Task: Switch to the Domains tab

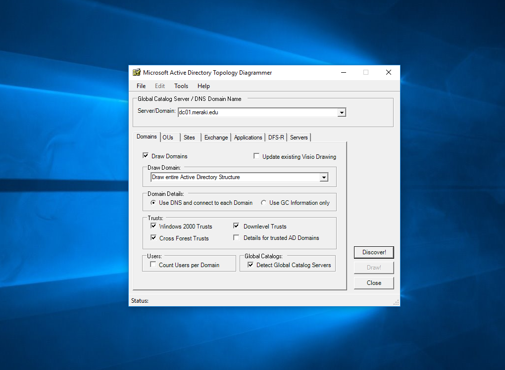Action: pos(147,137)
